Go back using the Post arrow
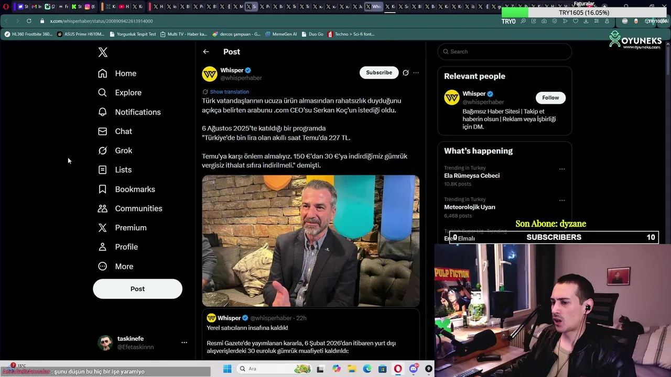671x377 pixels. [x=206, y=52]
